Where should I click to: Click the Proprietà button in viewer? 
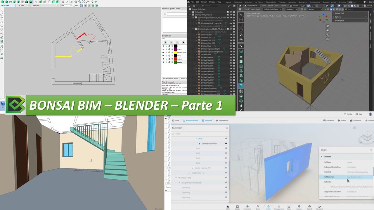coord(207,120)
